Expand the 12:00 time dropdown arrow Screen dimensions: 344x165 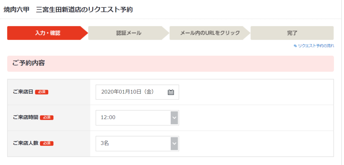(x=174, y=118)
